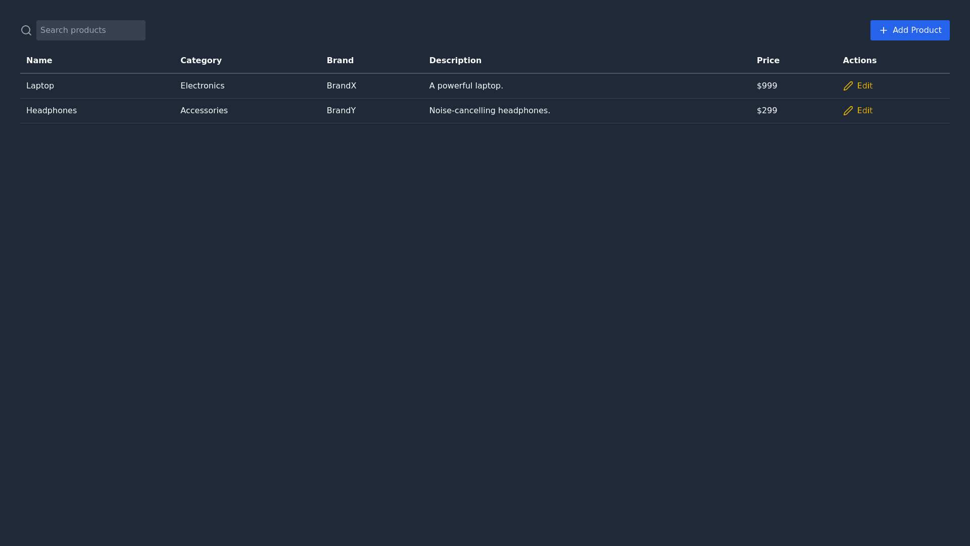Click the $999 price cell
This screenshot has height=546, width=970.
pyautogui.click(x=766, y=86)
